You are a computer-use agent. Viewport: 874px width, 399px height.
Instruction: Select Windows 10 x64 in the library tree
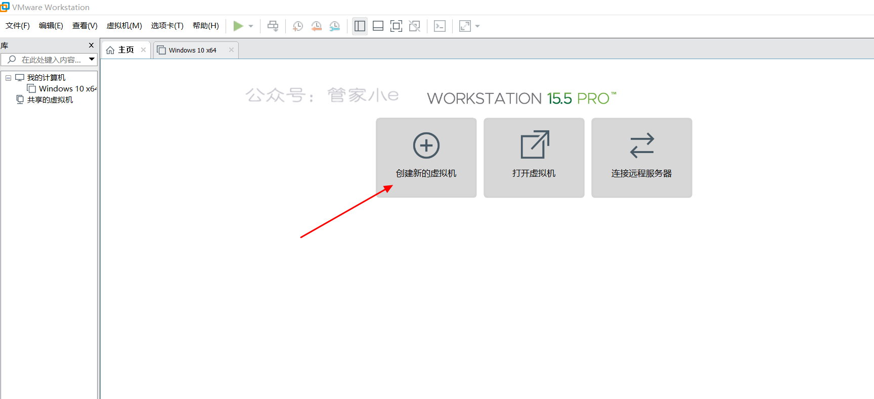(x=68, y=89)
